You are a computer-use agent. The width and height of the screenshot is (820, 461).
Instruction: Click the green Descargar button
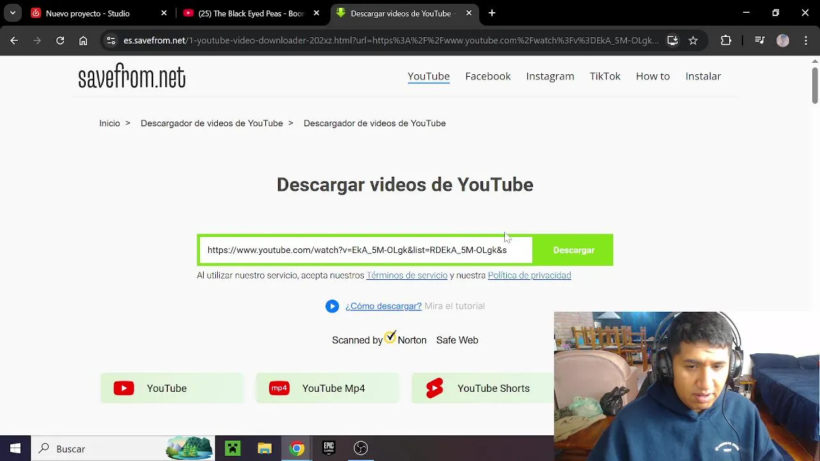point(573,250)
